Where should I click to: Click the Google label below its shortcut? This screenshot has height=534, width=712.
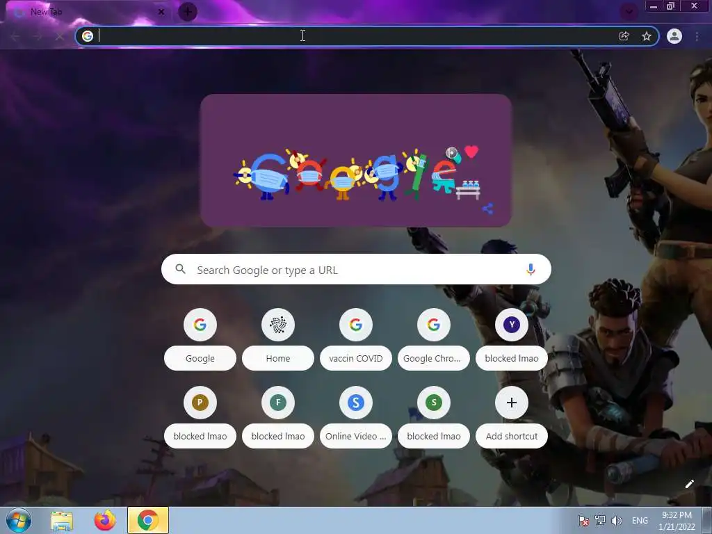pyautogui.click(x=200, y=358)
